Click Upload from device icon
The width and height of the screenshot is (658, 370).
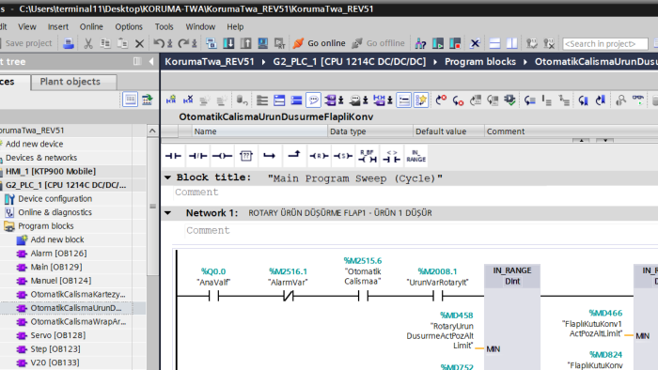(246, 43)
